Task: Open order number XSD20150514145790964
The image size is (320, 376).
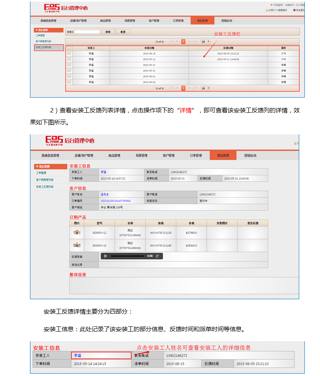Action: [x=116, y=201]
